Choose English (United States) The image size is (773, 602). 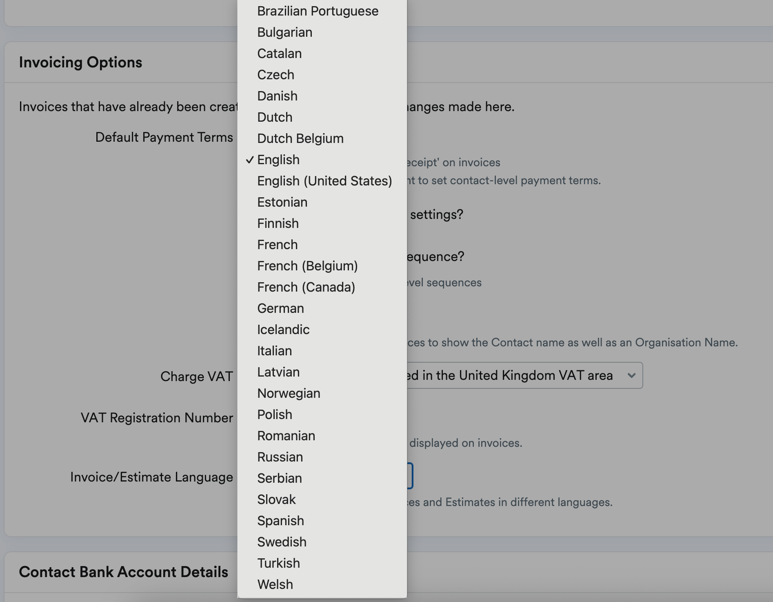pyautogui.click(x=322, y=181)
